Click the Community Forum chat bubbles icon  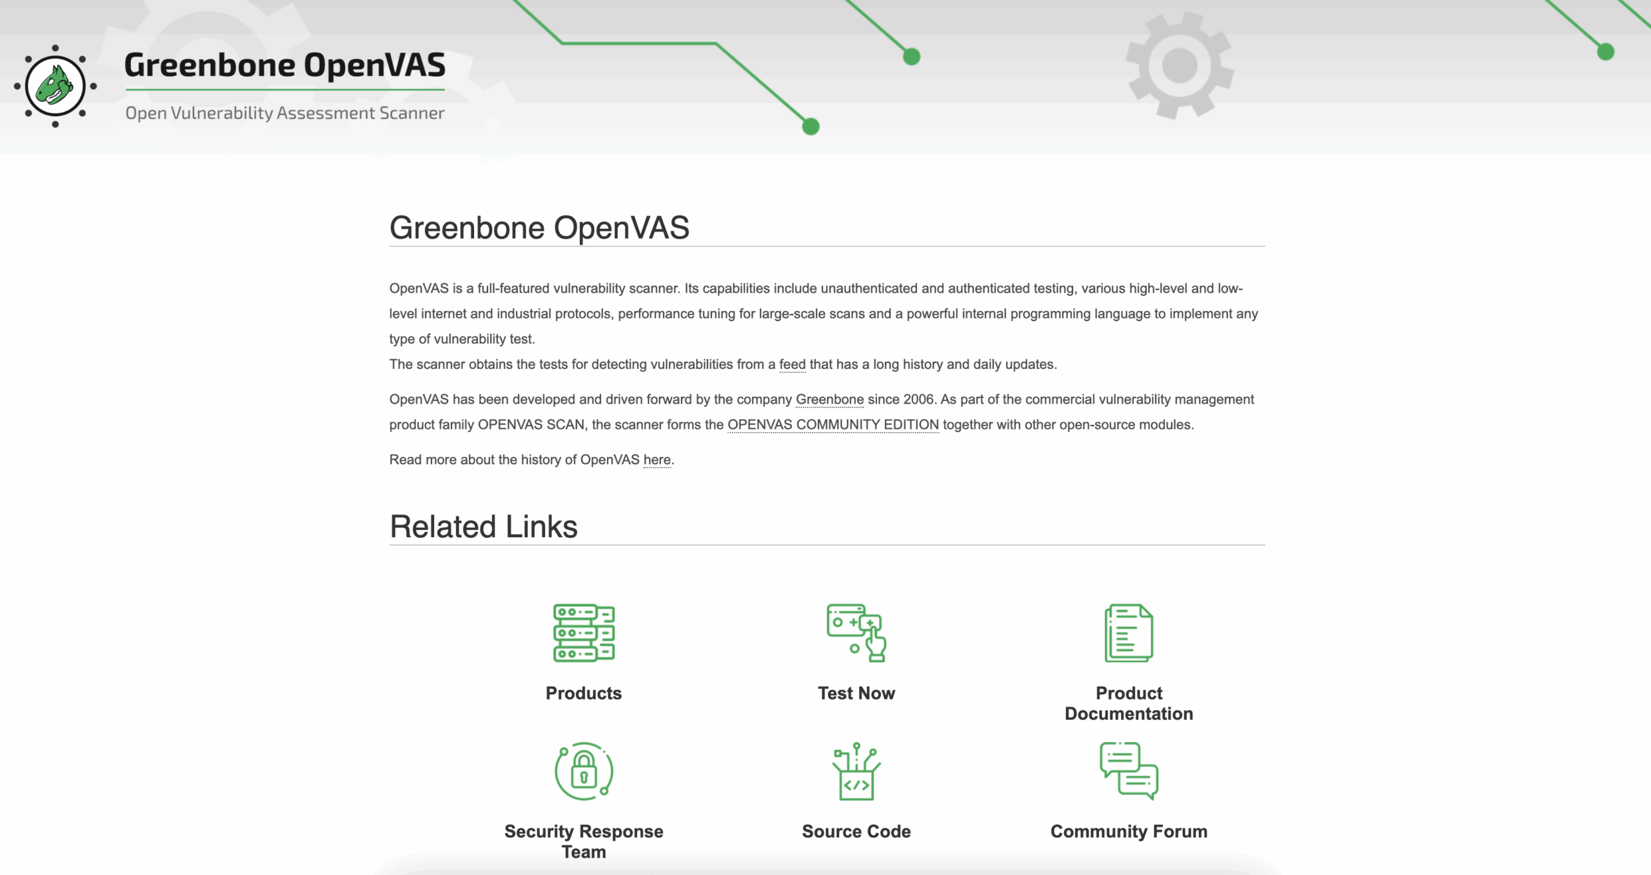[1129, 771]
